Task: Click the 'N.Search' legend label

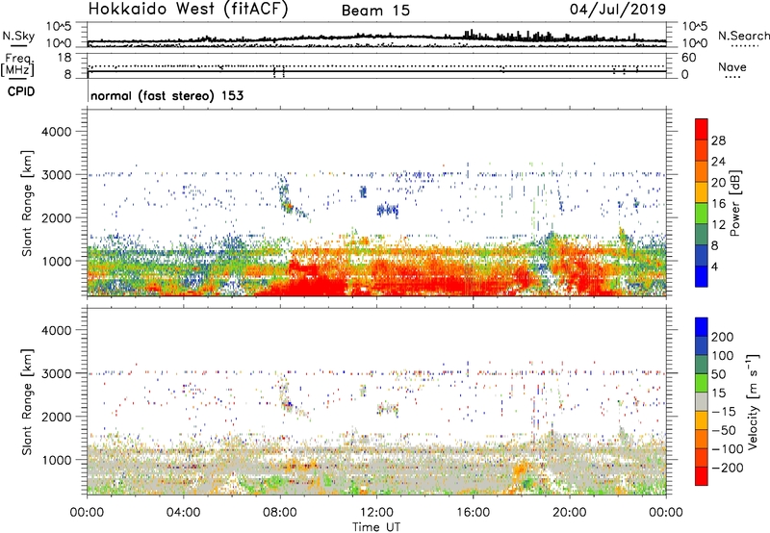Action: point(743,36)
